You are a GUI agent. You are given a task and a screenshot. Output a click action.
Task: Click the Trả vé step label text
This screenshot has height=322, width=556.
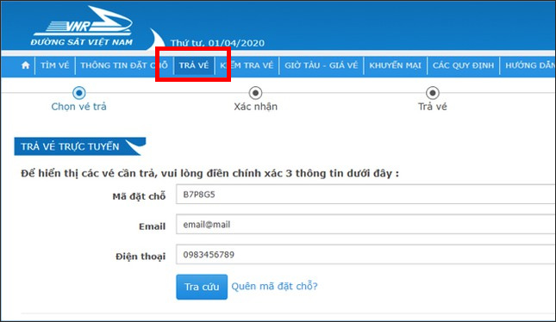click(x=432, y=107)
